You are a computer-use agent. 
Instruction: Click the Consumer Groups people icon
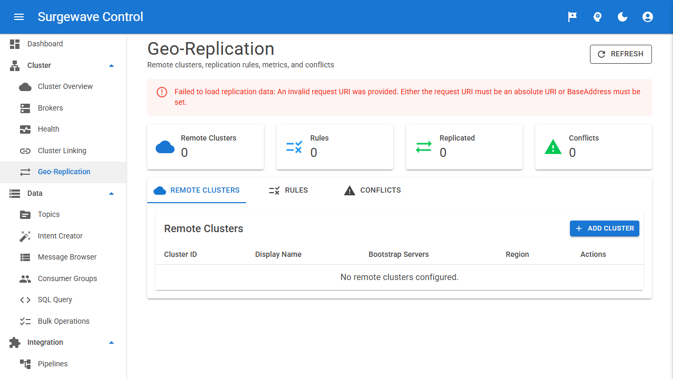[x=25, y=278]
